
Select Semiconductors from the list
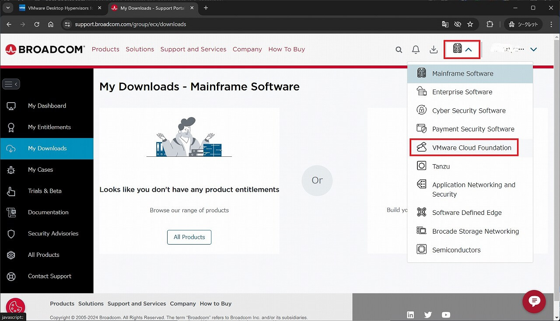470,250
